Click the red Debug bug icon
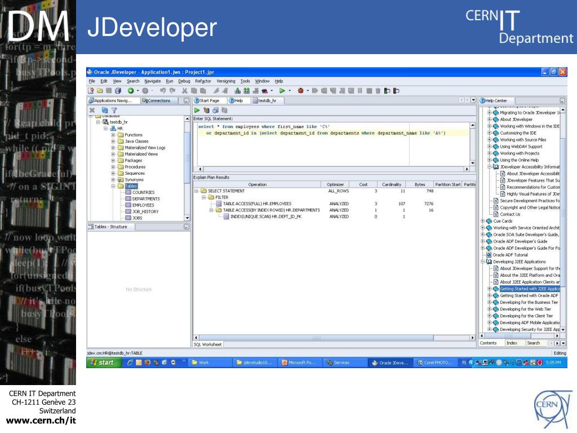Image resolution: width=577 pixels, height=433 pixels. 301,91
